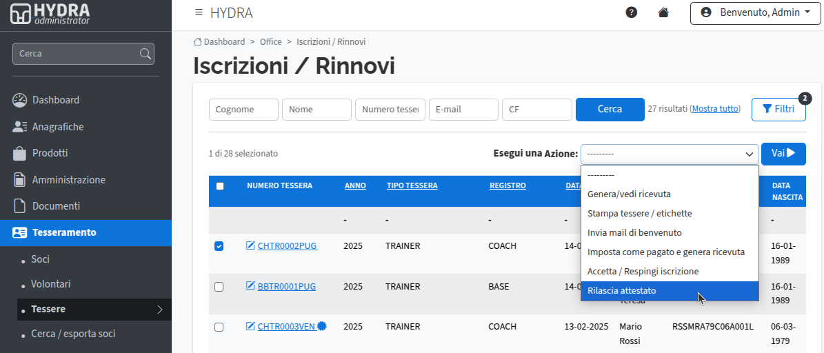Open Cerca / esporta soci sidebar item
Screen dimensions: 824x353
(x=73, y=334)
